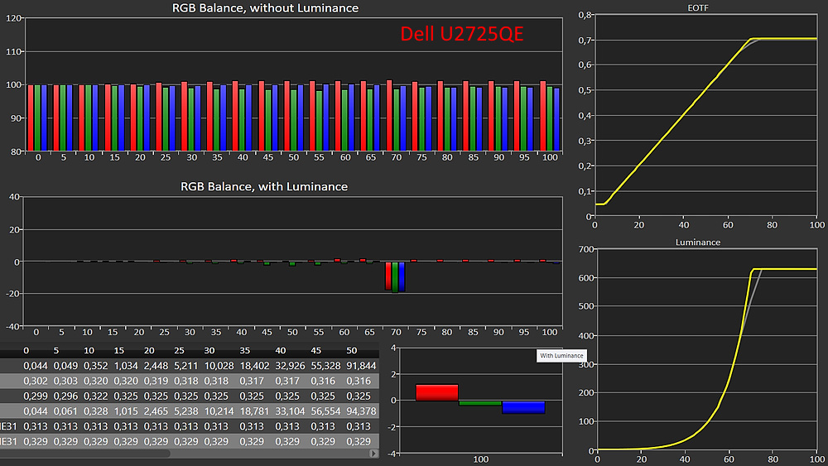Select table cell value "10,028"

click(x=219, y=366)
